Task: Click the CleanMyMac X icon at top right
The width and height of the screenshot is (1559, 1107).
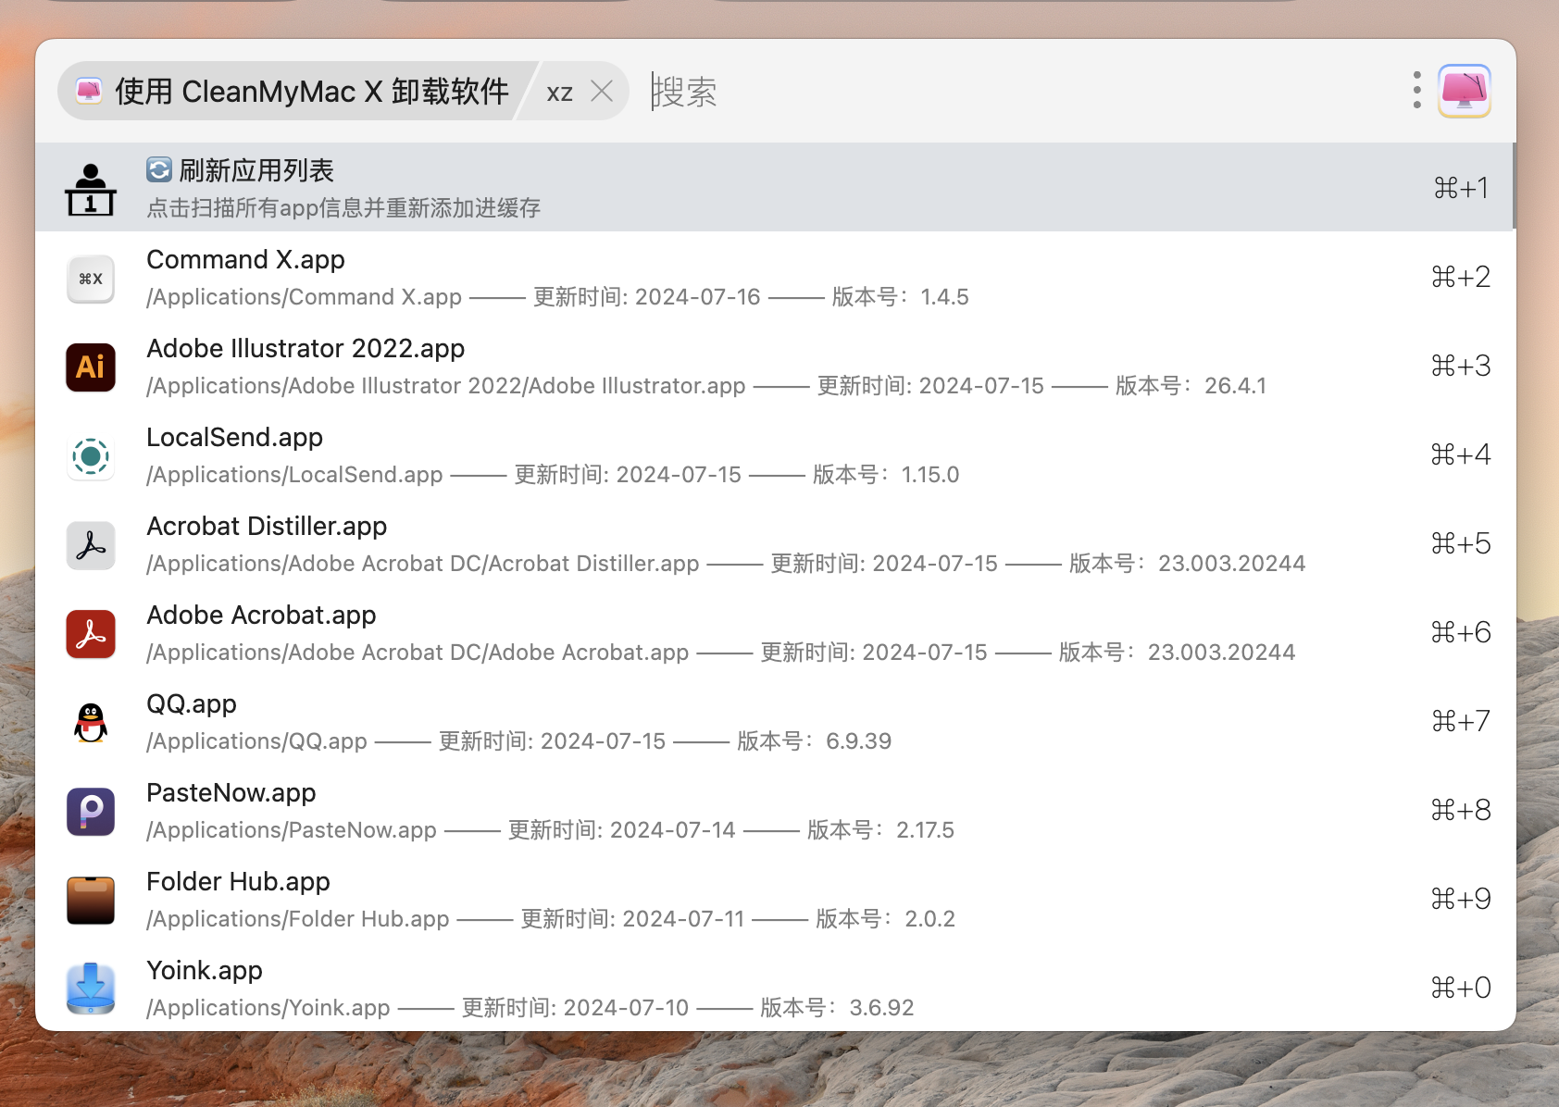Action: [x=1465, y=91]
